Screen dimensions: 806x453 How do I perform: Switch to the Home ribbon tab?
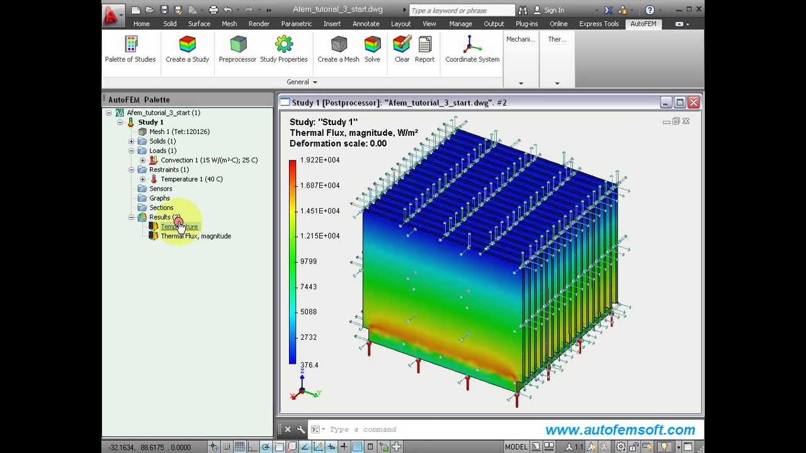pyautogui.click(x=141, y=24)
